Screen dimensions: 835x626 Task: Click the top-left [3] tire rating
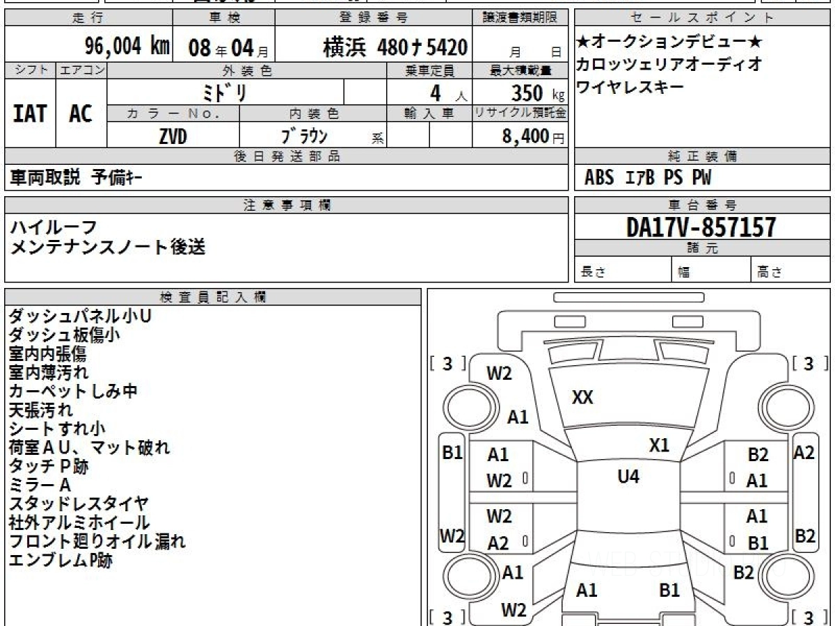[x=447, y=363]
